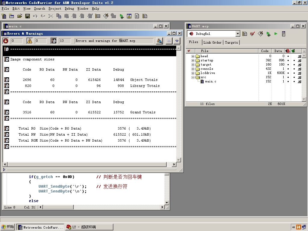Screen dimensions: 308x231
Task: Click the H icon in system tray
Action: point(299,227)
